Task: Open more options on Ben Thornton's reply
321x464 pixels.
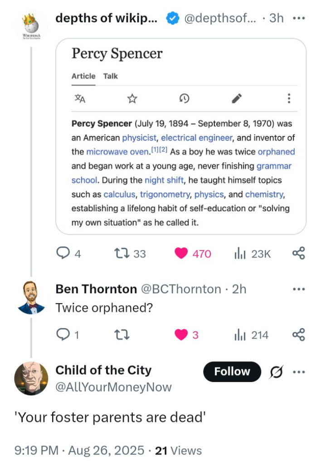Action: click(x=299, y=289)
